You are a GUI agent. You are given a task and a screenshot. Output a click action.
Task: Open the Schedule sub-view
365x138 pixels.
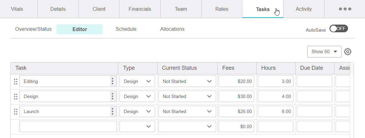[126, 29]
